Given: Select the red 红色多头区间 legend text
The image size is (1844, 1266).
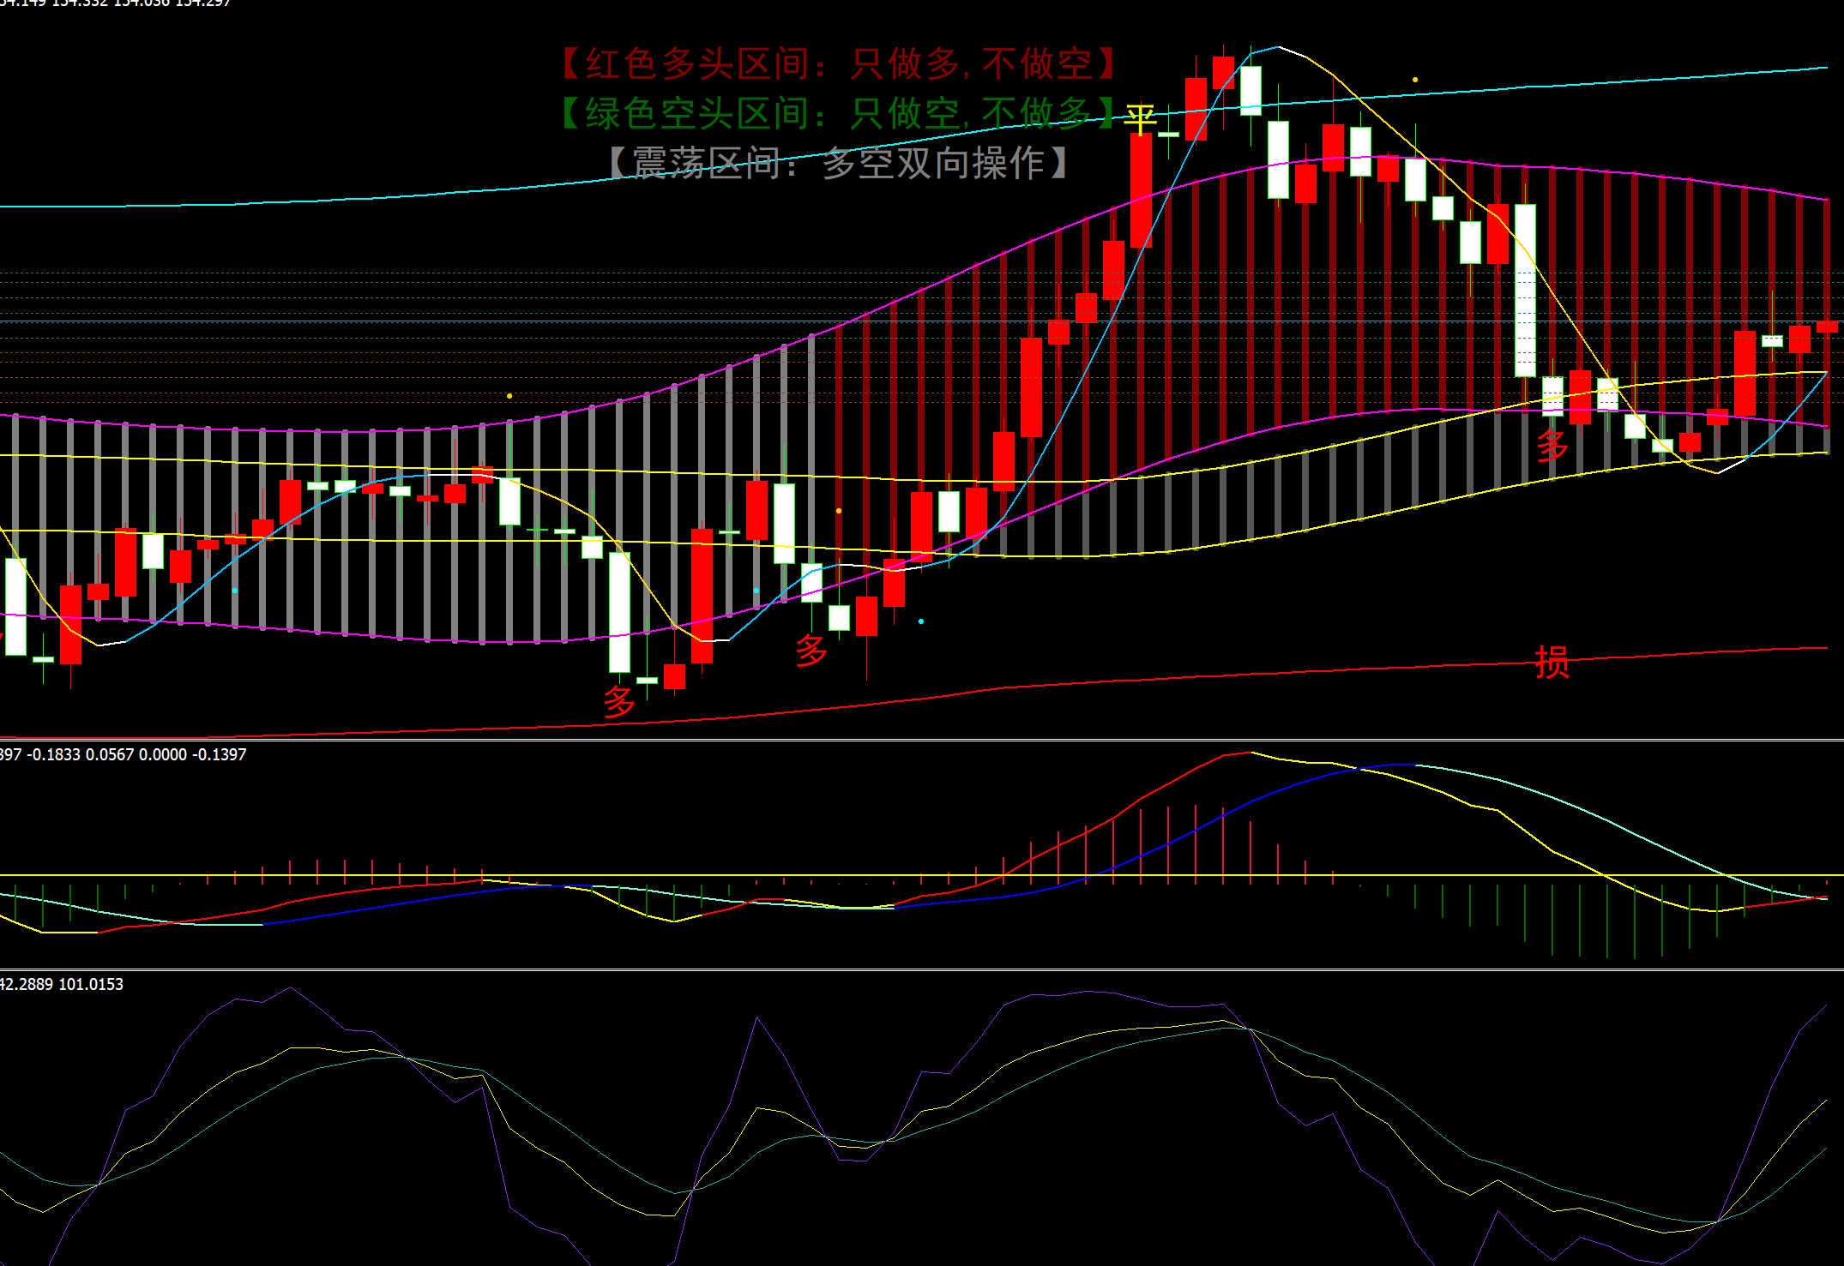Looking at the screenshot, I should (x=839, y=64).
